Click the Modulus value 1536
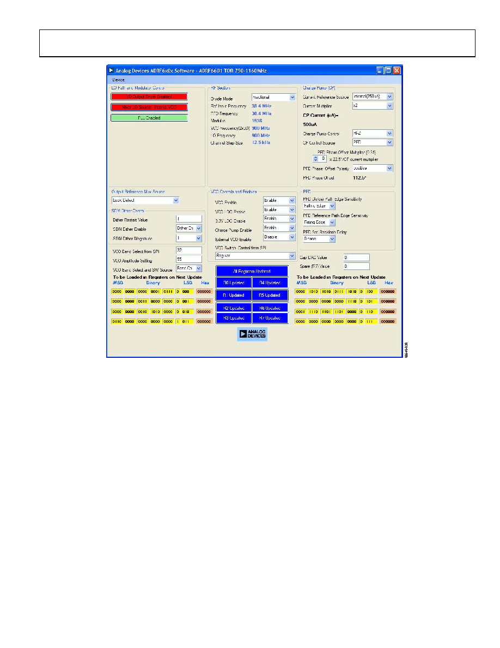 [257, 121]
